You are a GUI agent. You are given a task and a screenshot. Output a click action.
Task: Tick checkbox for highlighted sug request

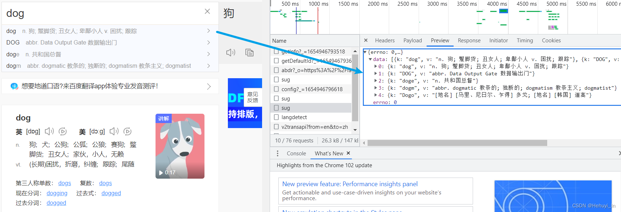[276, 108]
